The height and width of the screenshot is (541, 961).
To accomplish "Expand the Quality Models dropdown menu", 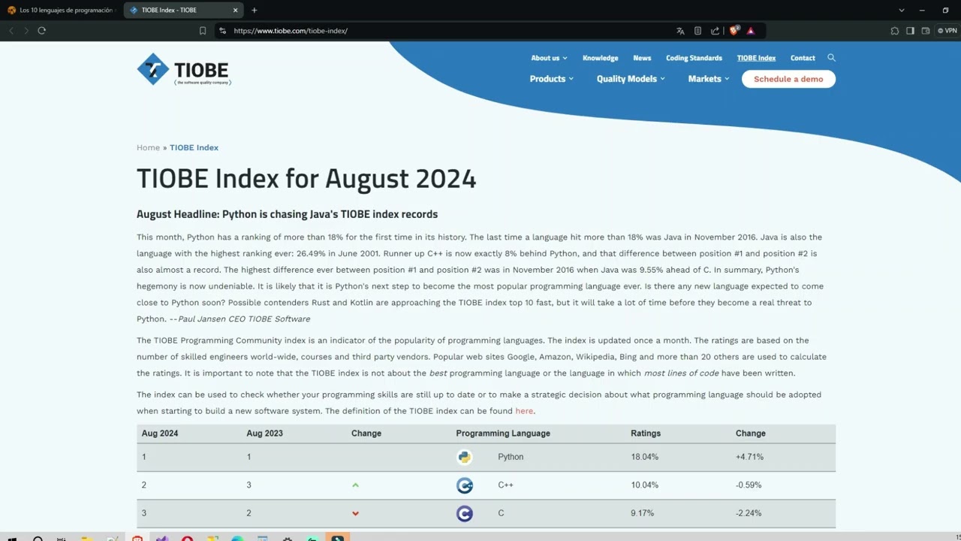I will coord(631,79).
